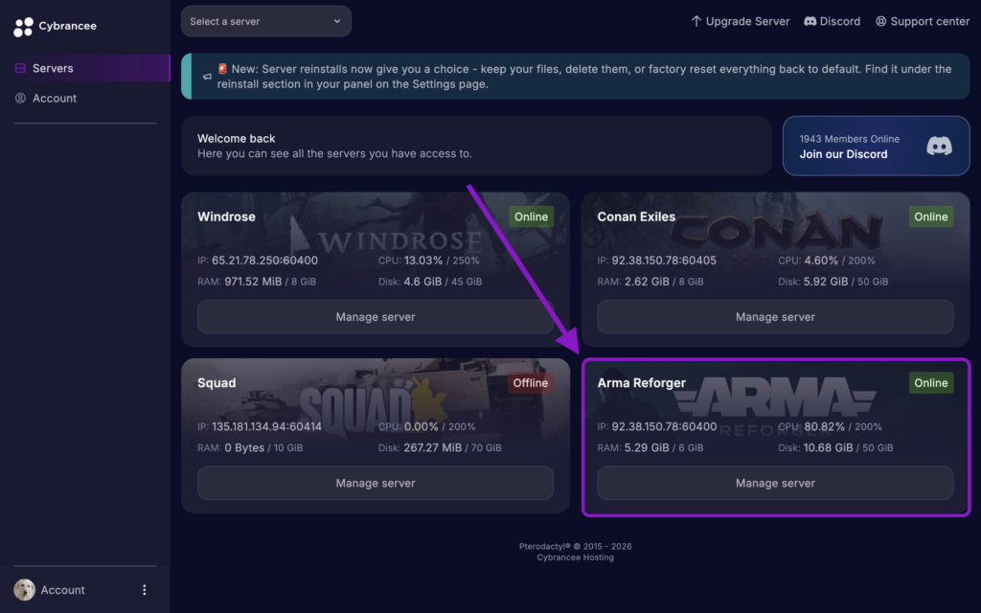The height and width of the screenshot is (613, 981).
Task: Click the Discord logo icon in top bar
Action: 810,21
